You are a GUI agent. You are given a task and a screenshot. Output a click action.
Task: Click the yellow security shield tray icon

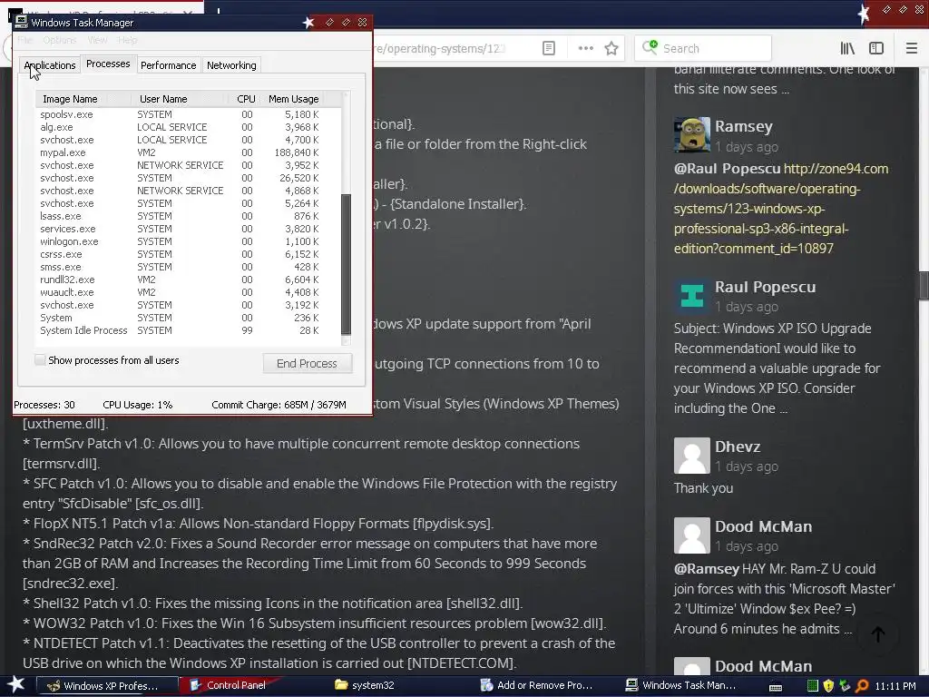pos(828,686)
